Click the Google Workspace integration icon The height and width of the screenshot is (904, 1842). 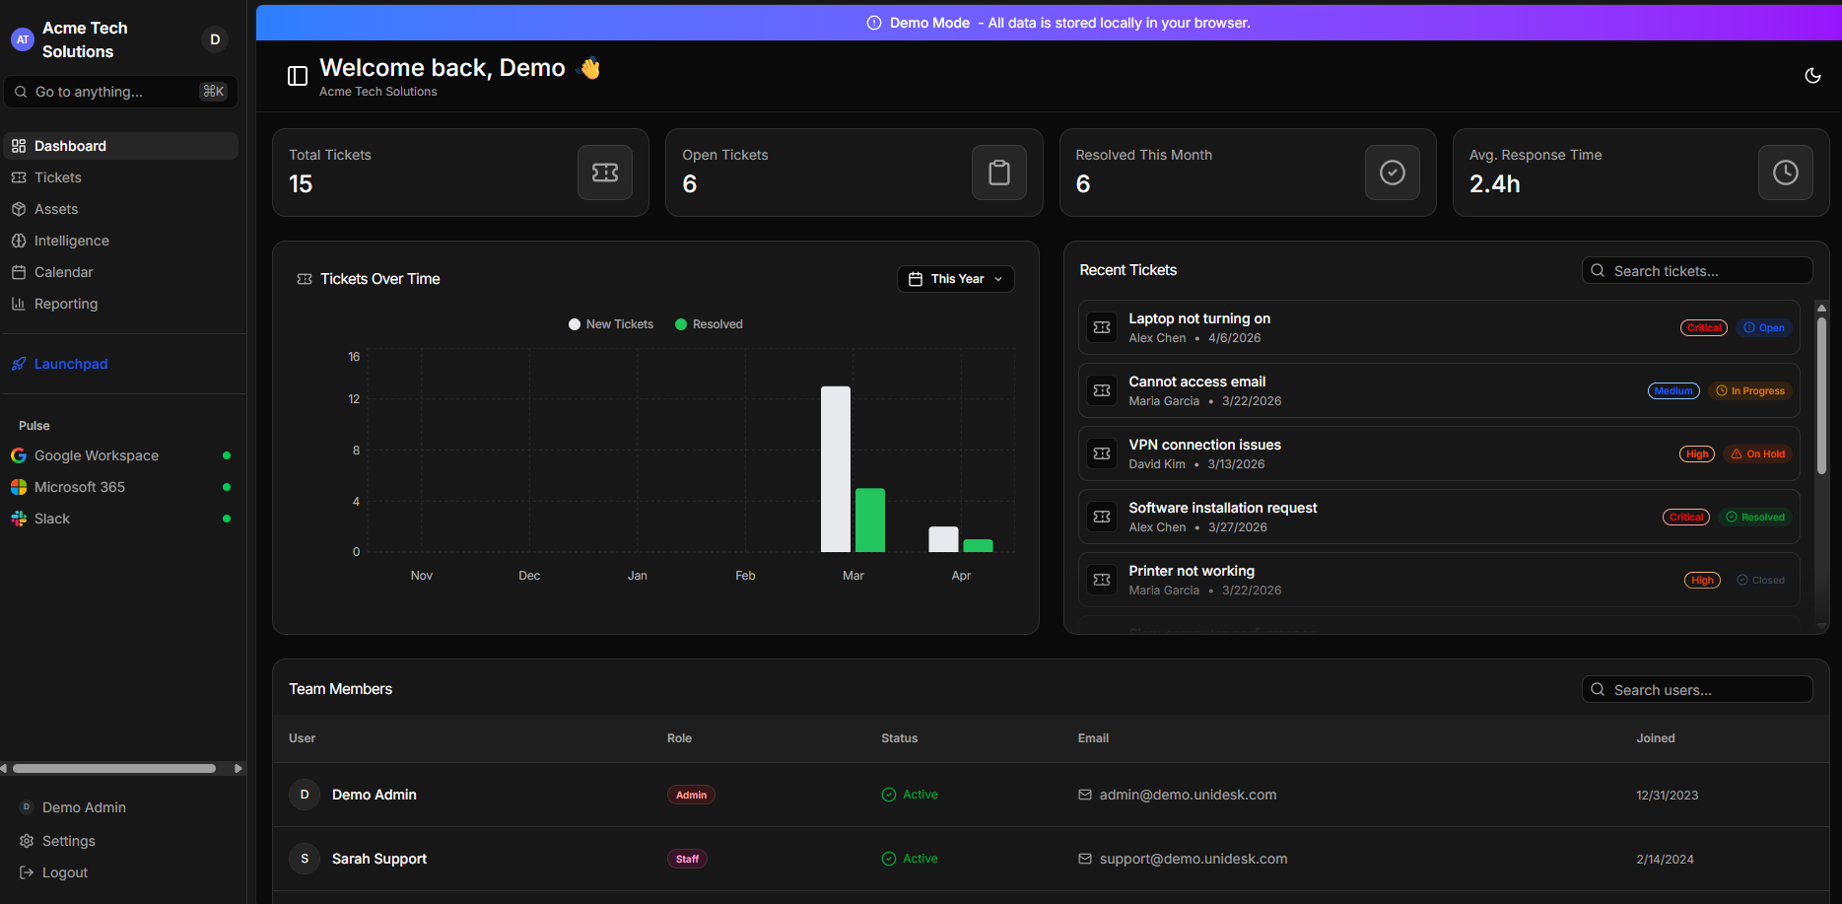(x=19, y=455)
